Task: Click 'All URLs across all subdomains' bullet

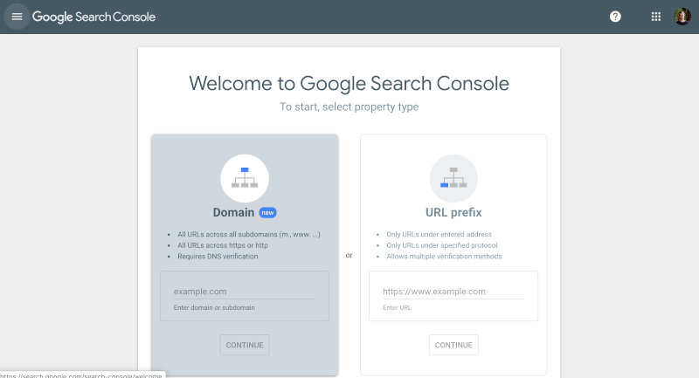Action: click(x=249, y=234)
